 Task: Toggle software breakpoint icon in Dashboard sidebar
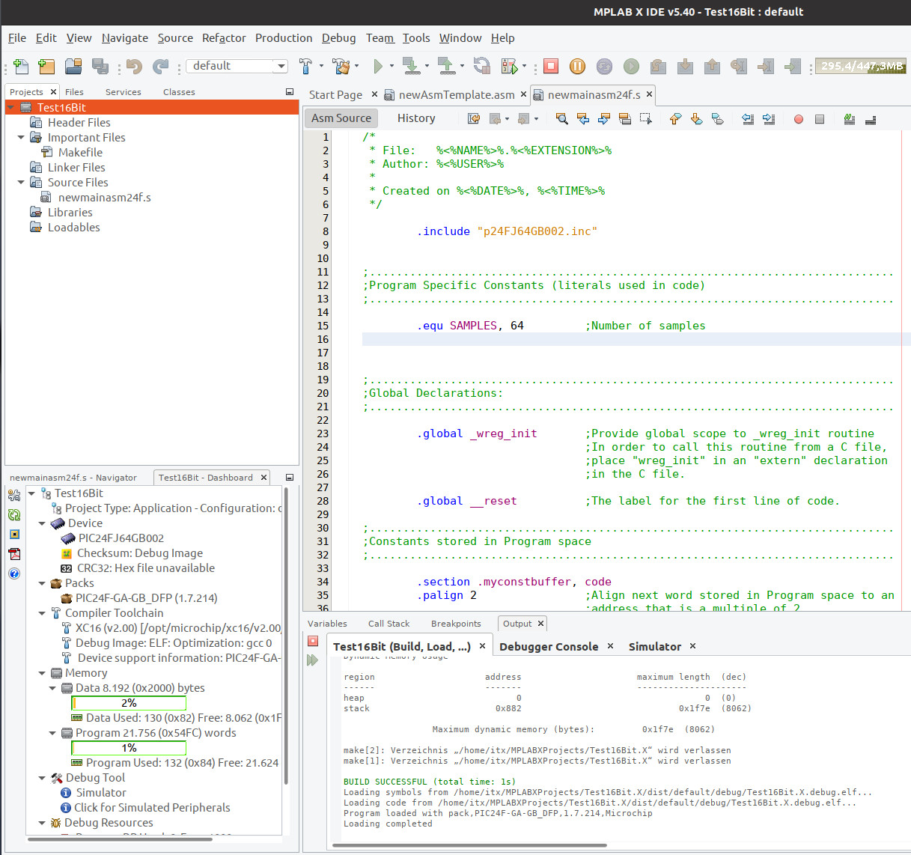point(14,535)
